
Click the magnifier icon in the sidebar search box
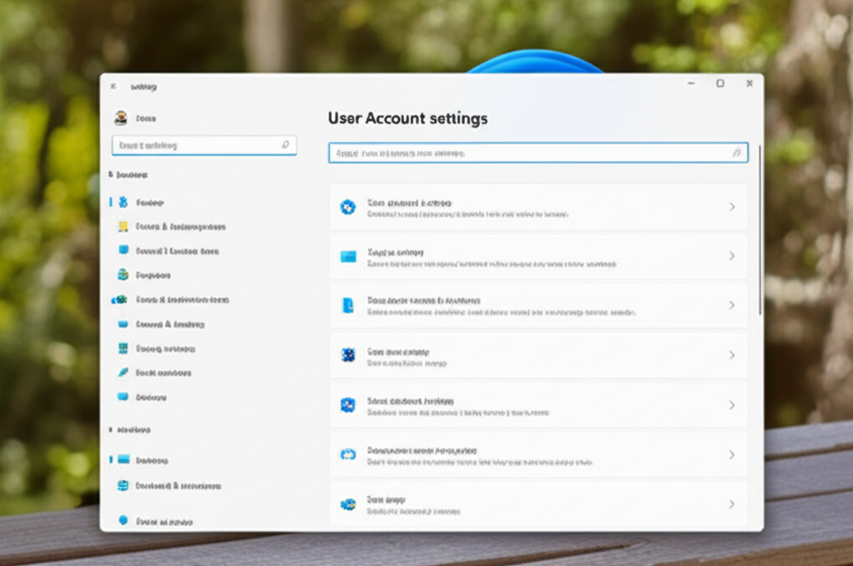[x=285, y=145]
